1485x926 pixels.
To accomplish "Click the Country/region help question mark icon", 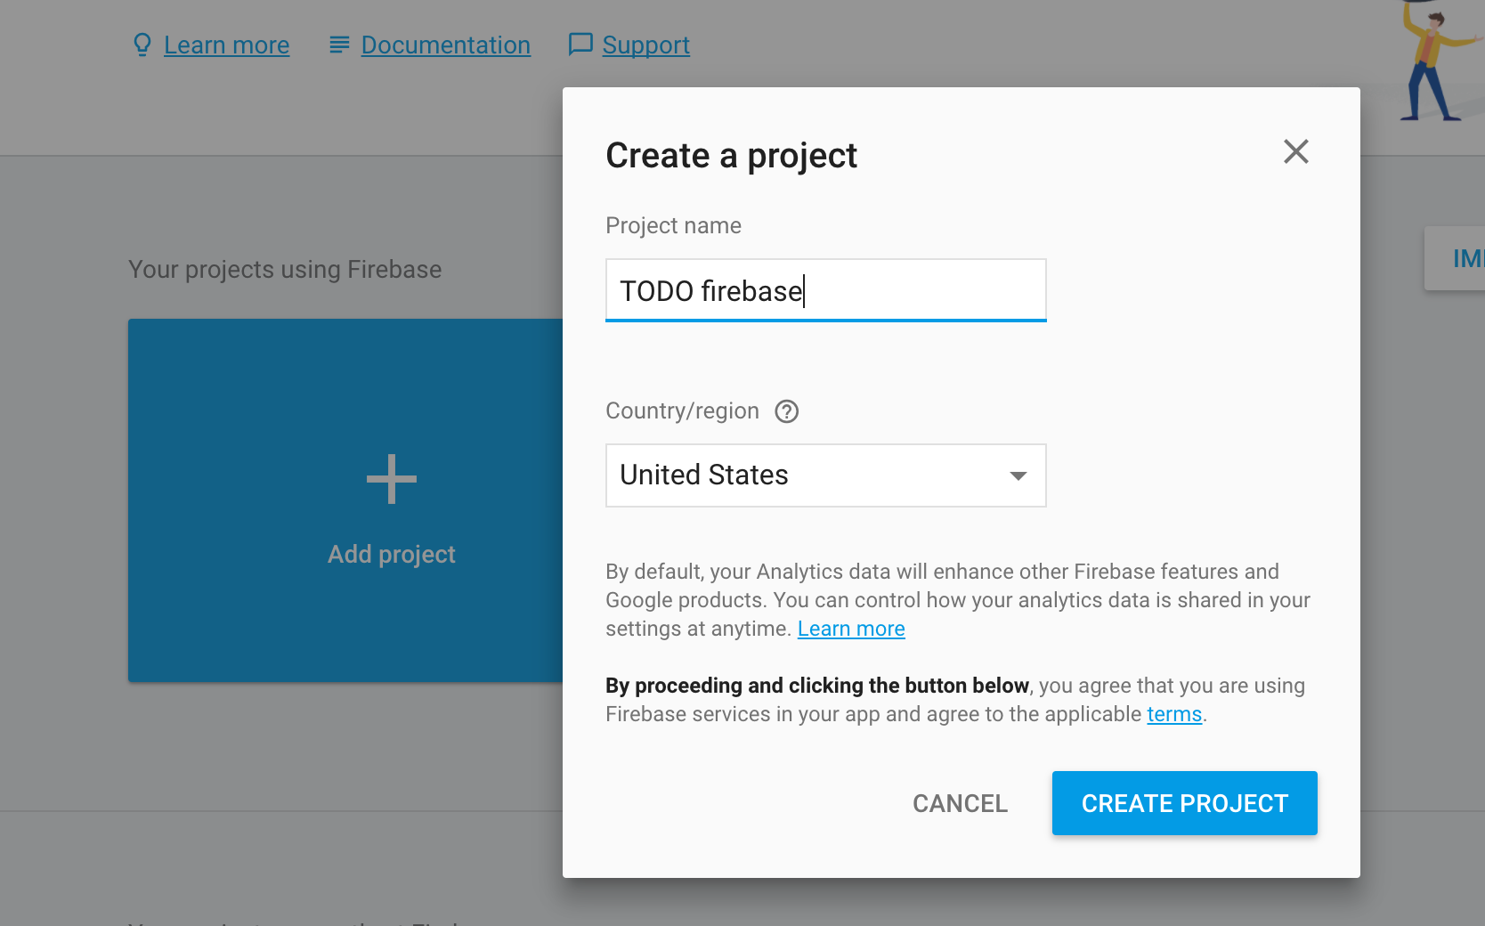I will point(786,411).
